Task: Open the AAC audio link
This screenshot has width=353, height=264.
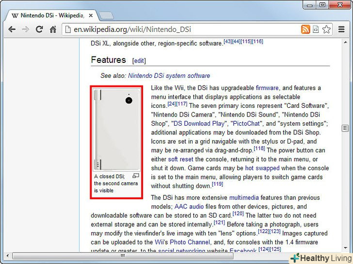Action: pos(189,206)
